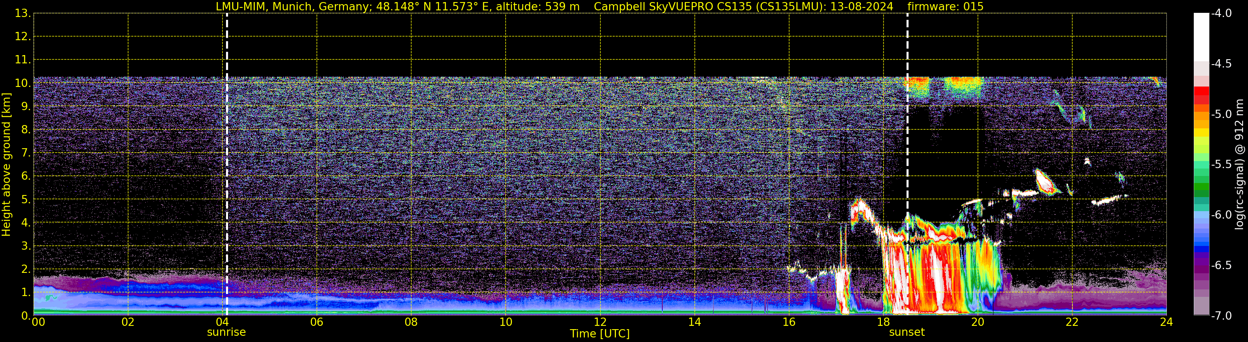Click the plot title station location text
Image resolution: width=1248 pixels, height=342 pixels.
click(397, 6)
